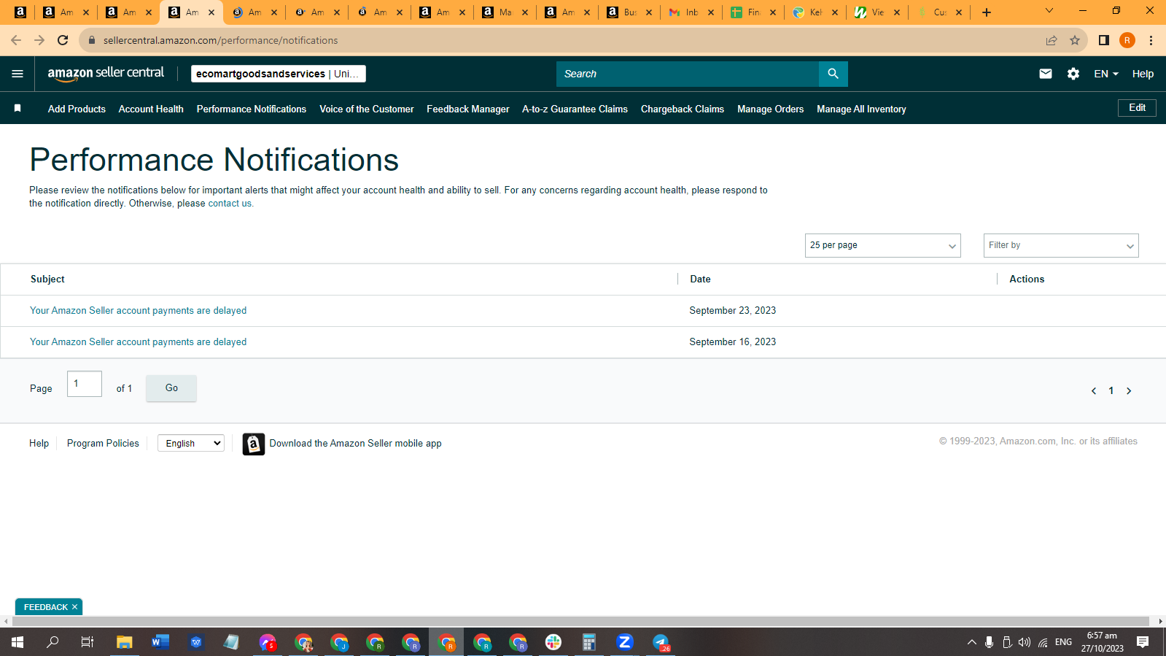Open Manage All Inventory

pos(861,109)
